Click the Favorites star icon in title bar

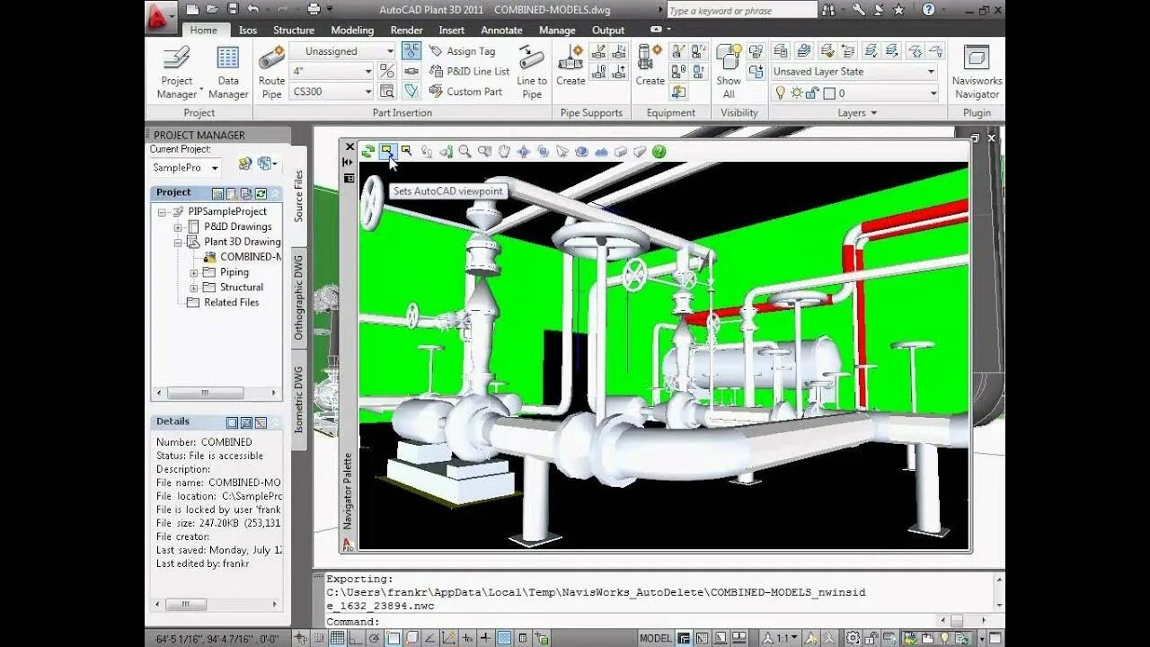coord(899,10)
